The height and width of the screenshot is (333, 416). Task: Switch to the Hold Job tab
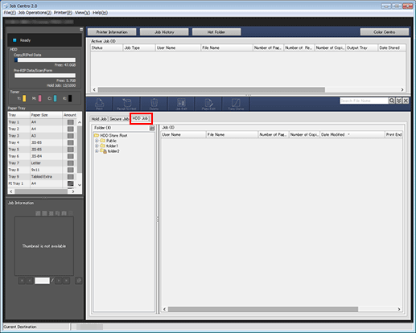tap(99, 119)
